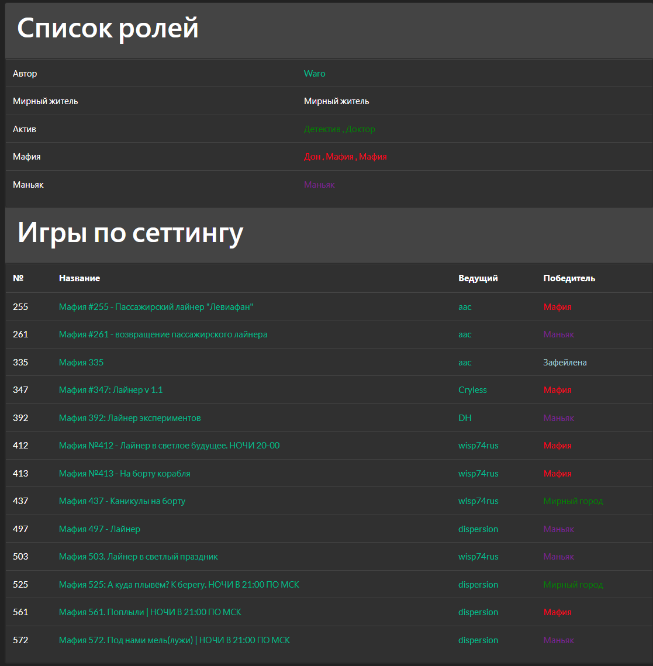Open the "Дон" mafia role link

[x=313, y=156]
